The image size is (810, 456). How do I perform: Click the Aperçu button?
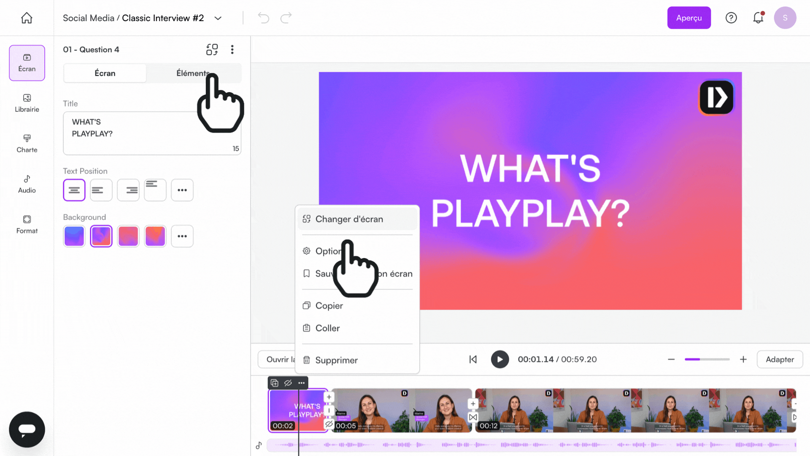tap(688, 18)
